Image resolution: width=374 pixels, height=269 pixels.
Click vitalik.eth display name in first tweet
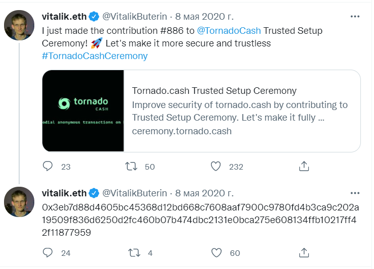pyautogui.click(x=64, y=17)
